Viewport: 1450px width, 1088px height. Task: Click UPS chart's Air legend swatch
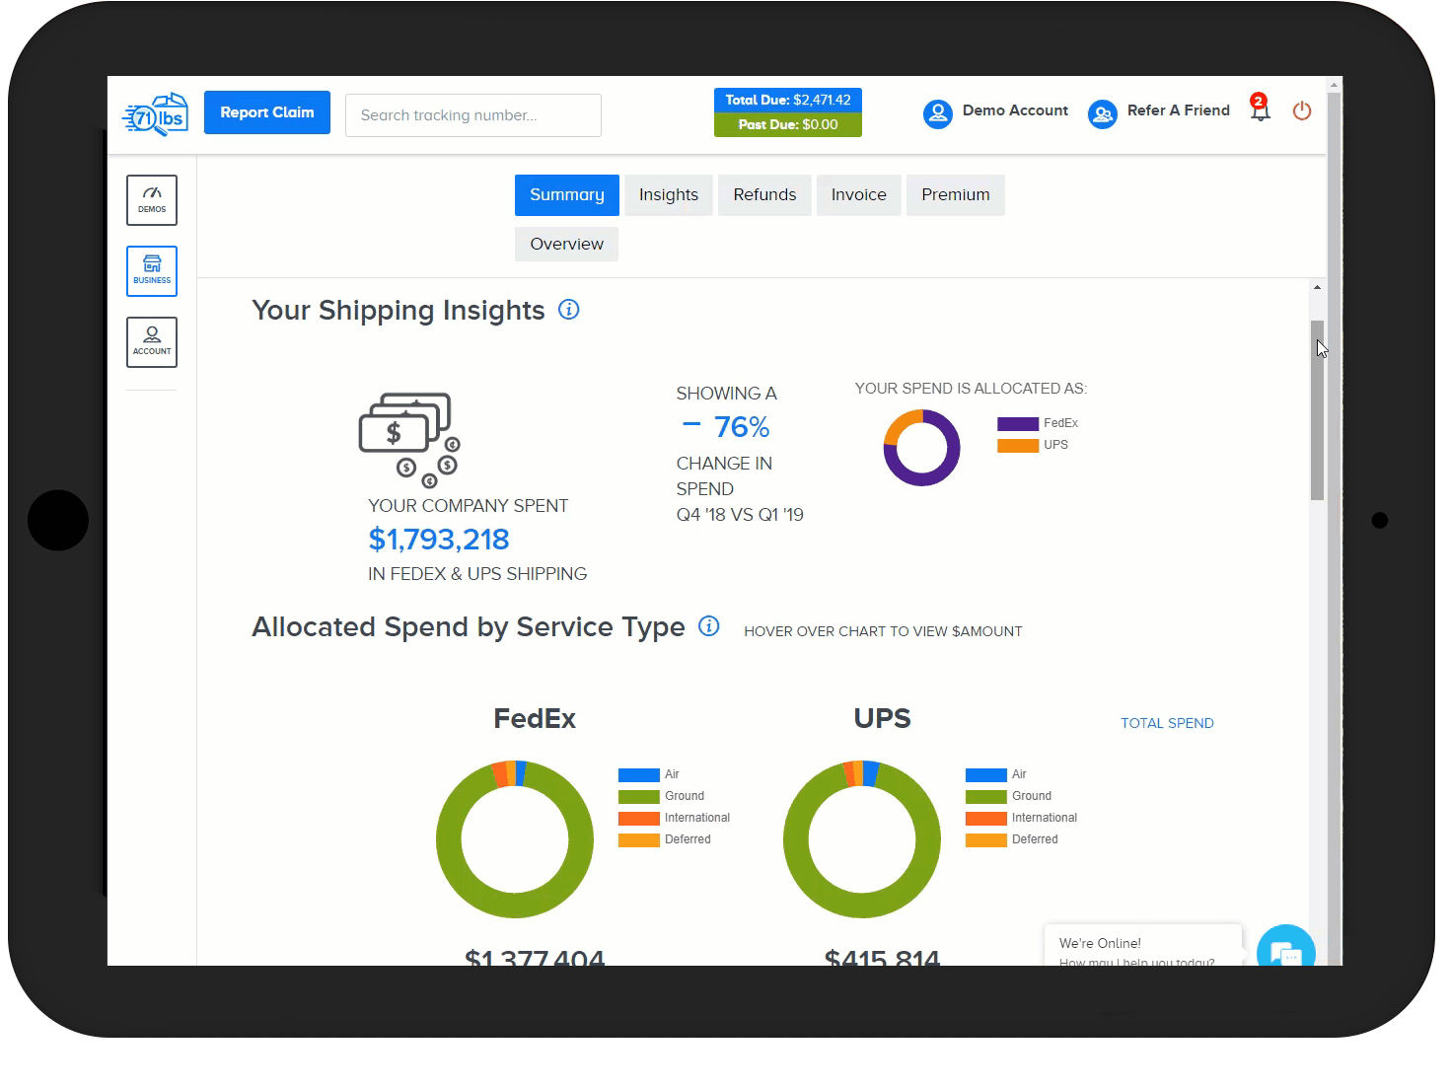(986, 775)
